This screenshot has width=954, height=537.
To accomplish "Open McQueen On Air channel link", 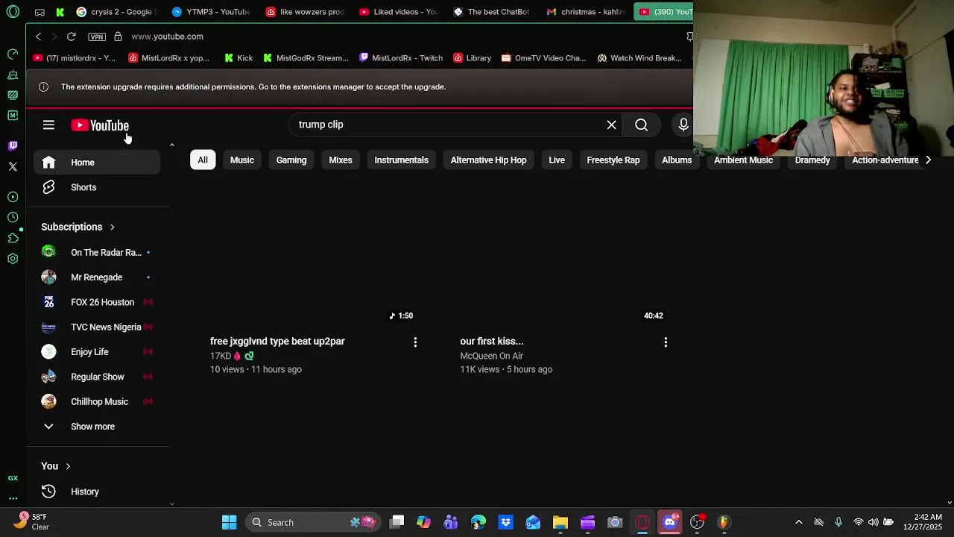I will 491,356.
